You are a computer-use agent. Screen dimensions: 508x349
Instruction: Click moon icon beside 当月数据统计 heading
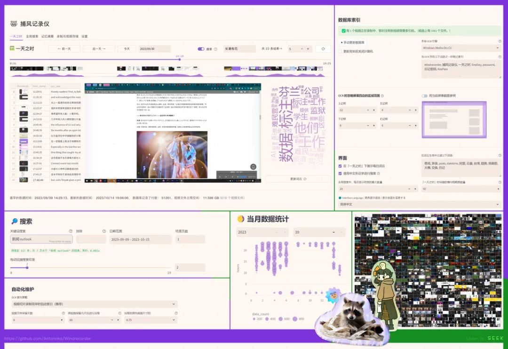click(x=240, y=219)
